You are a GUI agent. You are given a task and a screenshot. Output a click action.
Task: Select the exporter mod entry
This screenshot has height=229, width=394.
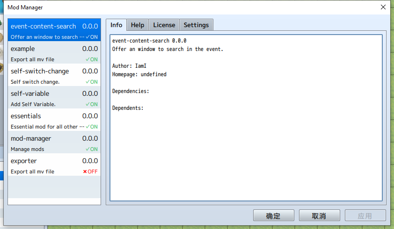pyautogui.click(x=54, y=165)
